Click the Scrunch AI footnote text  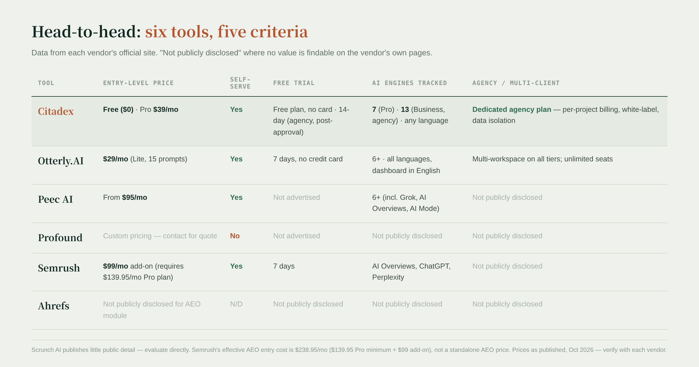click(349, 350)
